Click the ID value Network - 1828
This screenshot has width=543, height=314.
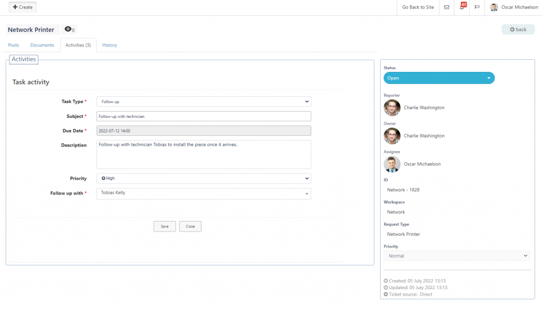click(x=403, y=190)
